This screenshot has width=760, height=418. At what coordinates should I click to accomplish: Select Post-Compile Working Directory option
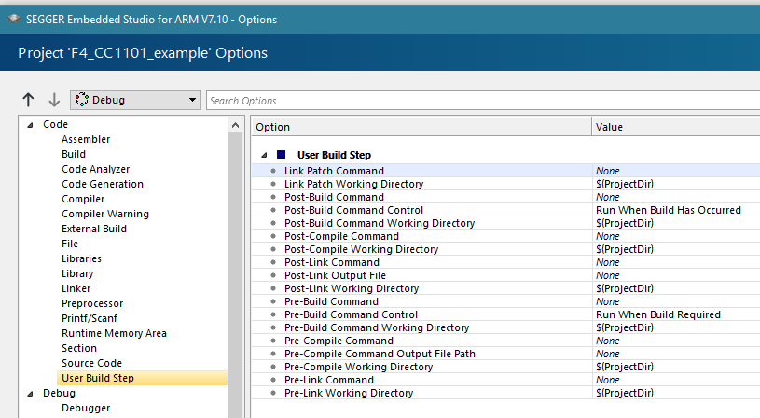361,250
